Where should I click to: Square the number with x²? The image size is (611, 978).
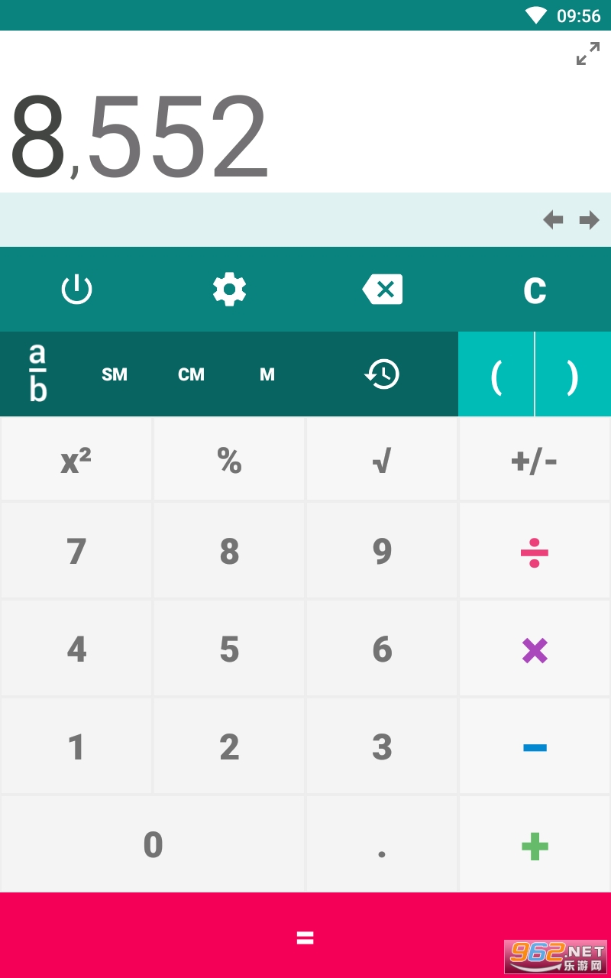click(x=76, y=459)
